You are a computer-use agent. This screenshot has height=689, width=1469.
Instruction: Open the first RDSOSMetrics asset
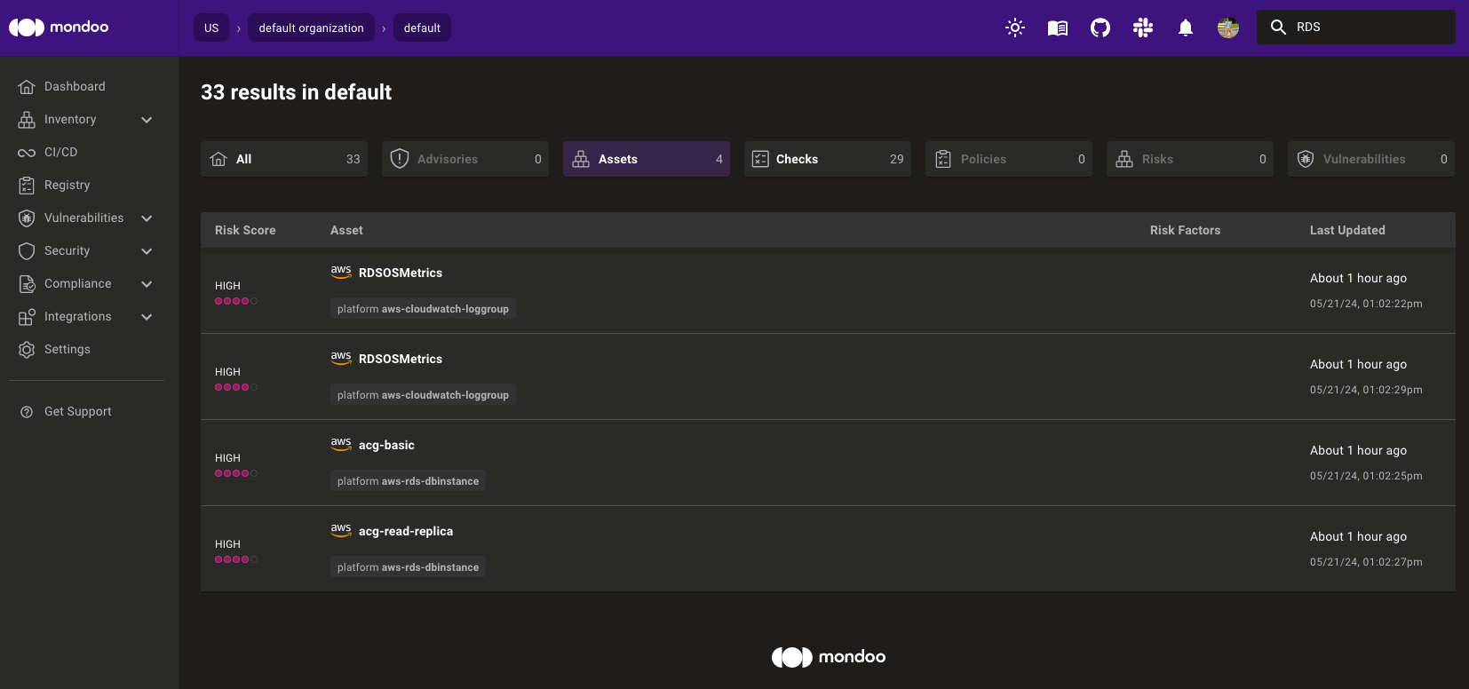point(401,273)
